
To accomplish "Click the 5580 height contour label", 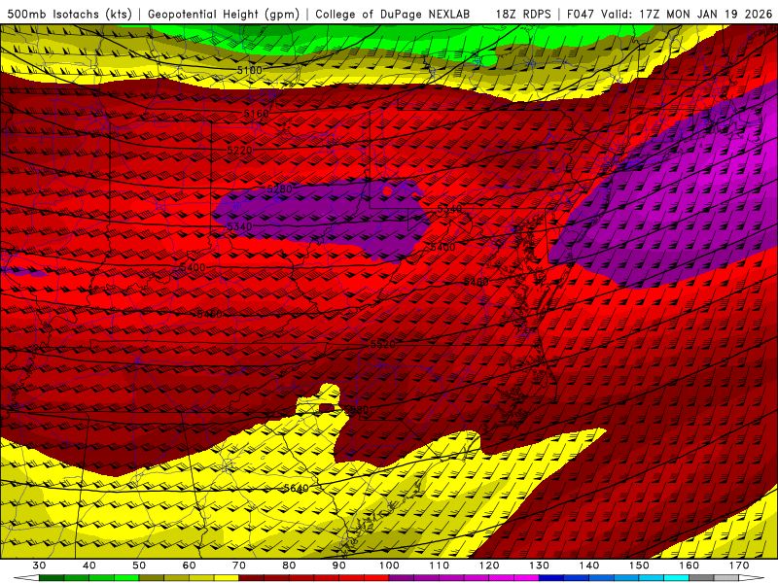I will click(x=357, y=410).
